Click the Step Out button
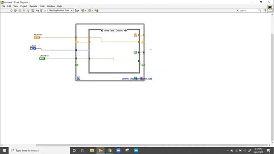The height and width of the screenshot is (154, 274). [45, 10]
